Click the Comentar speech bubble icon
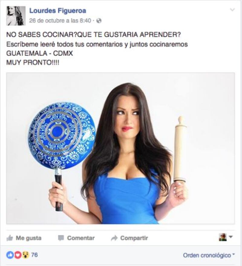 (x=61, y=238)
